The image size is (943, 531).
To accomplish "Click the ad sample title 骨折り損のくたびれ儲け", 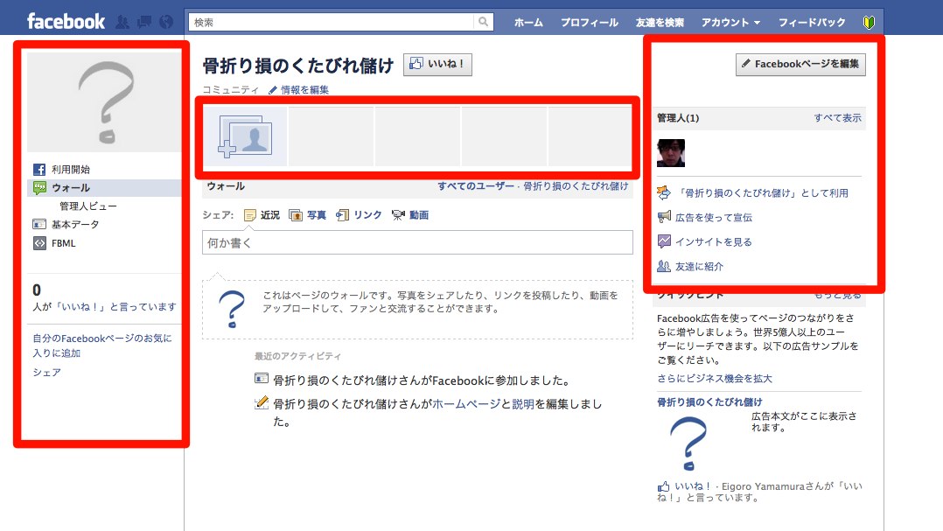I will click(709, 402).
